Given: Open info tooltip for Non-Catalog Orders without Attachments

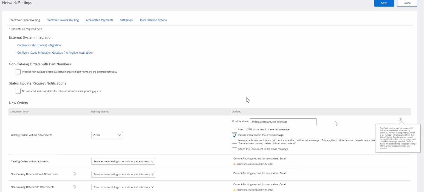Looking at the screenshot, I should 74,174.
